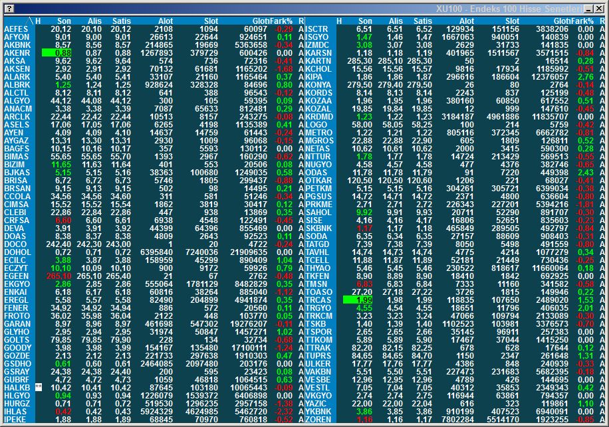
Task: Click red 6,60 last price of CRFSA
Action: (x=63, y=220)
